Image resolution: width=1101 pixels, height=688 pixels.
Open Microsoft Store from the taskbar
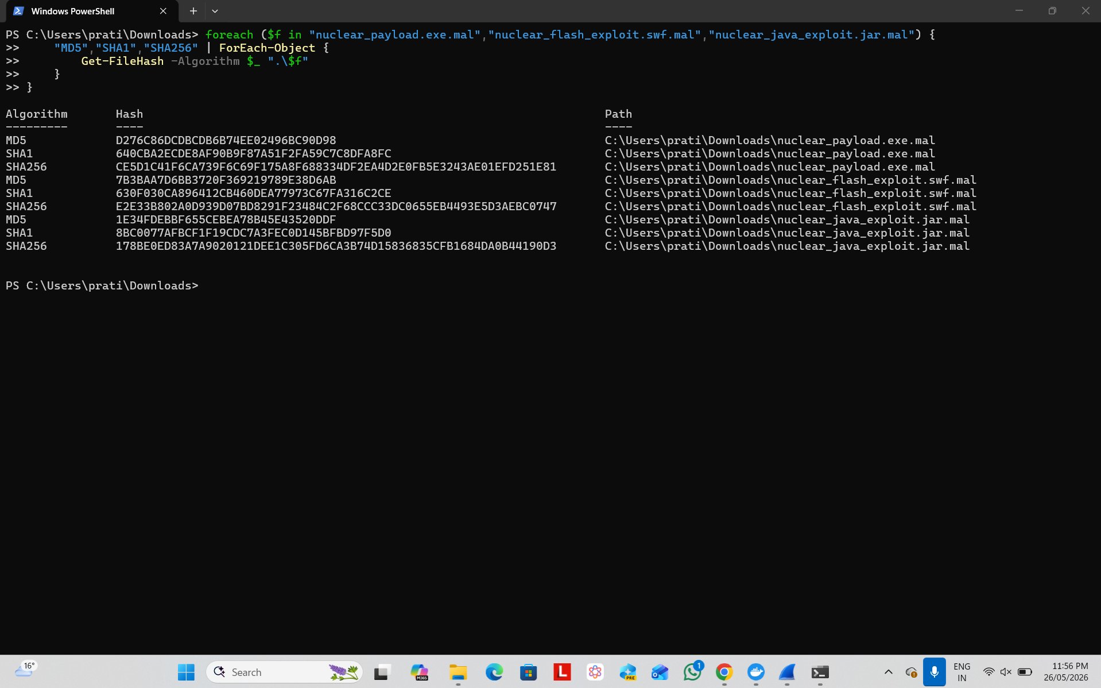click(x=528, y=672)
